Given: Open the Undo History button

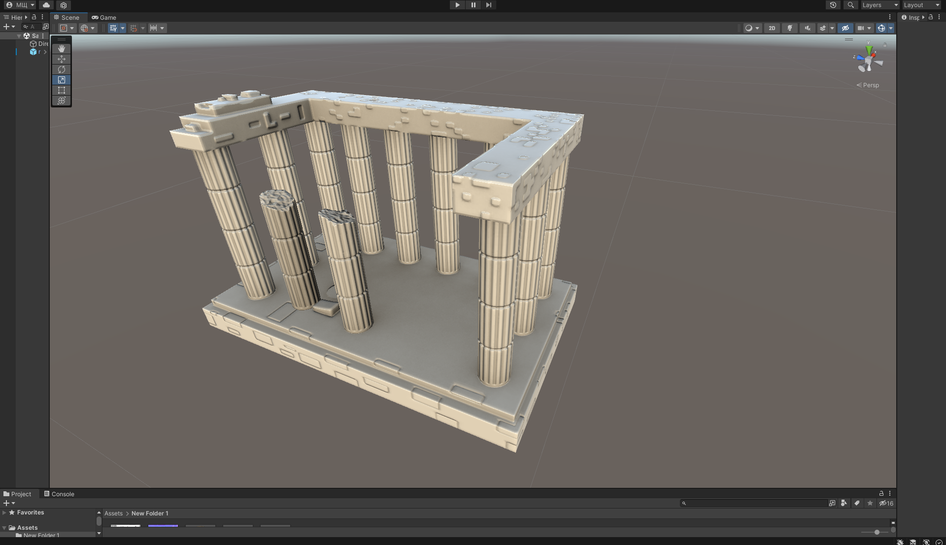Looking at the screenshot, I should (833, 5).
